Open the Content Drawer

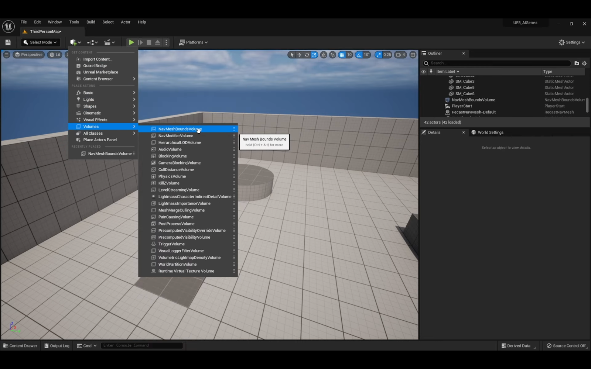click(x=20, y=346)
